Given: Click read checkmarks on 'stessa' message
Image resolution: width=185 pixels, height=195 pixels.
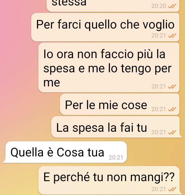Looking at the screenshot, I should (x=172, y=6).
